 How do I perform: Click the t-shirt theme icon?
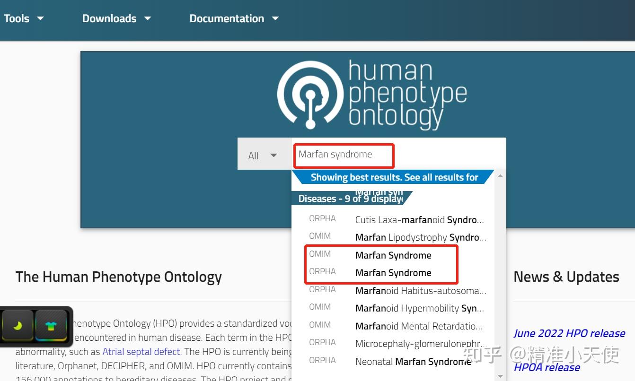(x=51, y=326)
